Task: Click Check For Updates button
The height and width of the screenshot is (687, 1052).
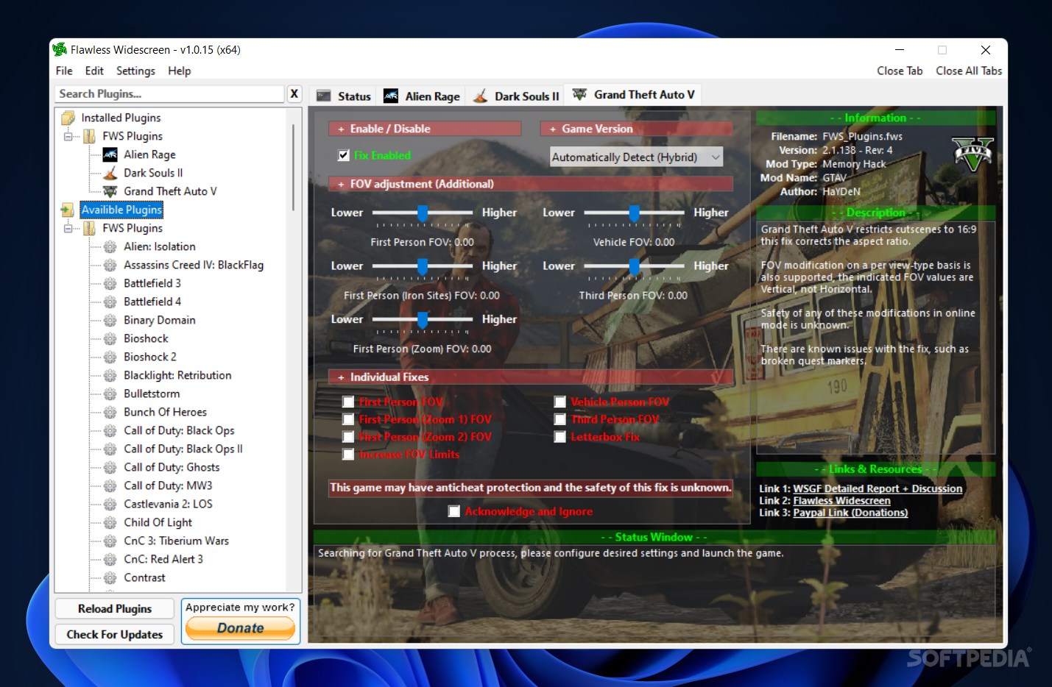Action: pyautogui.click(x=115, y=634)
